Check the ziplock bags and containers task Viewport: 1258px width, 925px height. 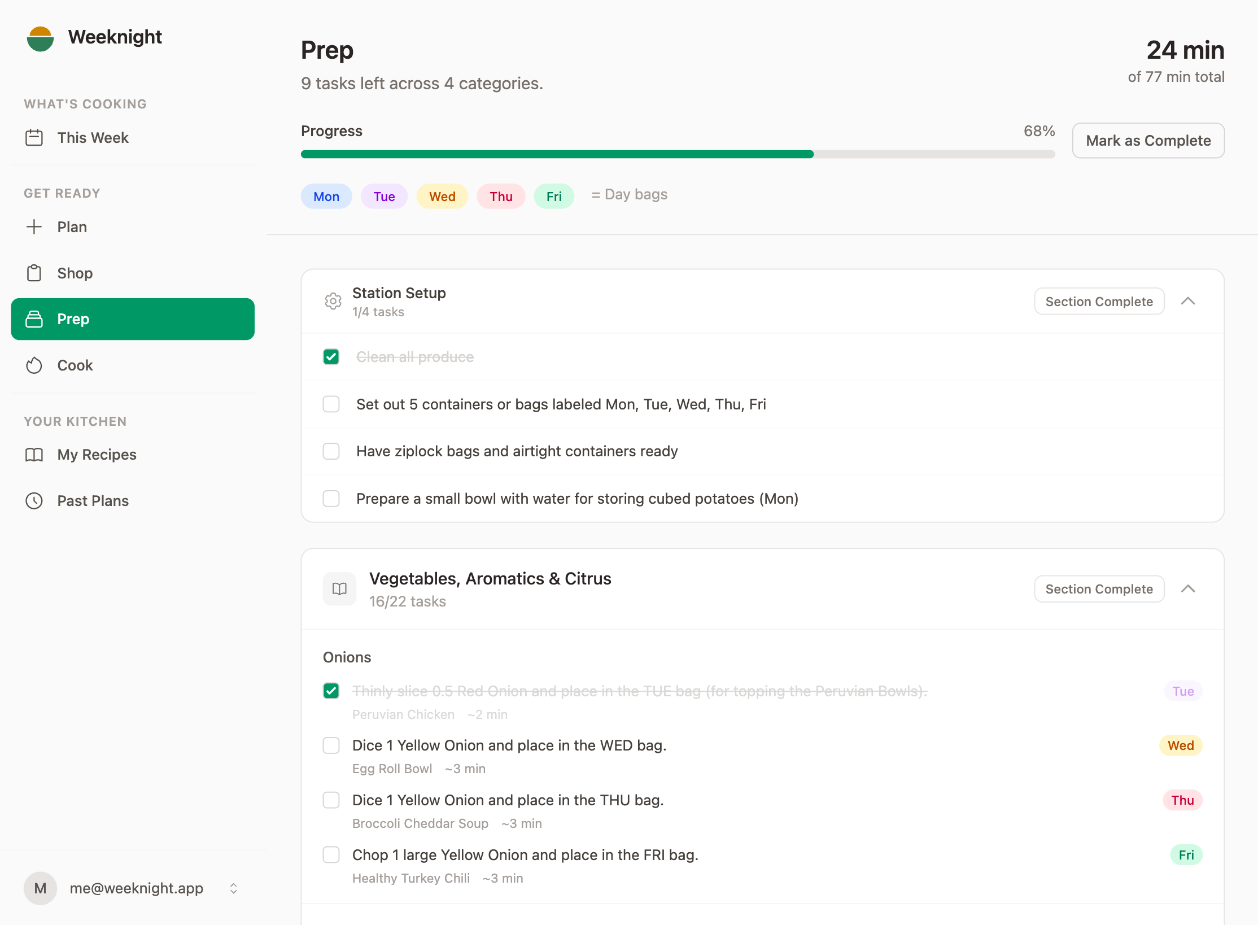(331, 451)
